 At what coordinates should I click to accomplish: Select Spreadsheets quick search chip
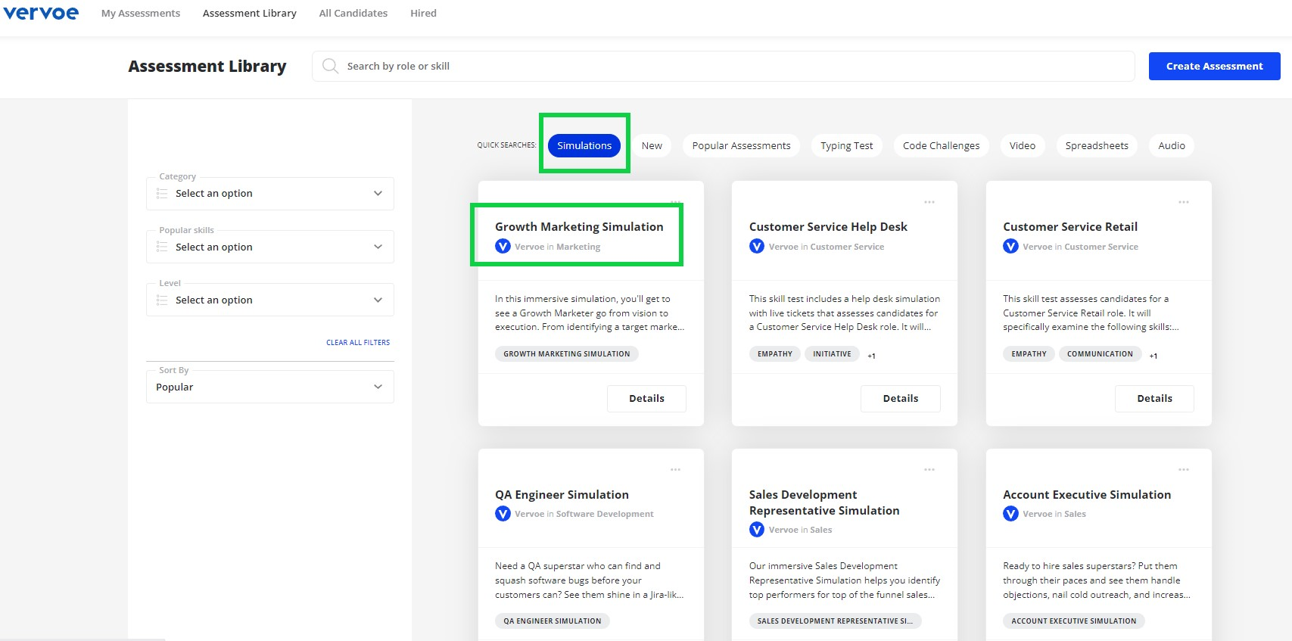click(1097, 145)
